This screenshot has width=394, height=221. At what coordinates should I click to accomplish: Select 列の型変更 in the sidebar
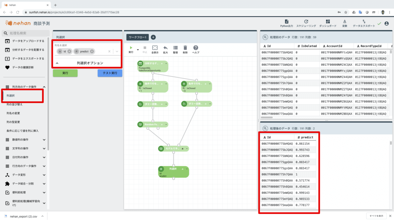coord(13,122)
